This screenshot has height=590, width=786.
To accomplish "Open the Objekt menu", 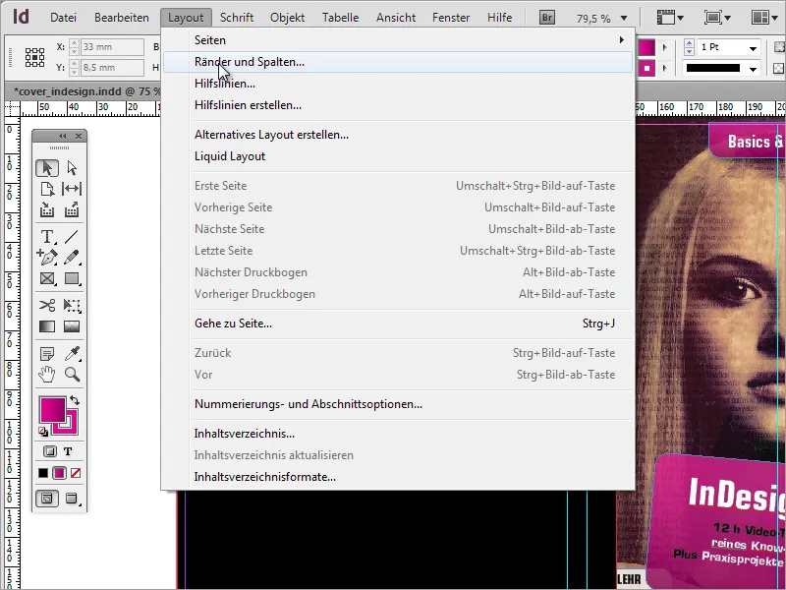I will pos(287,18).
